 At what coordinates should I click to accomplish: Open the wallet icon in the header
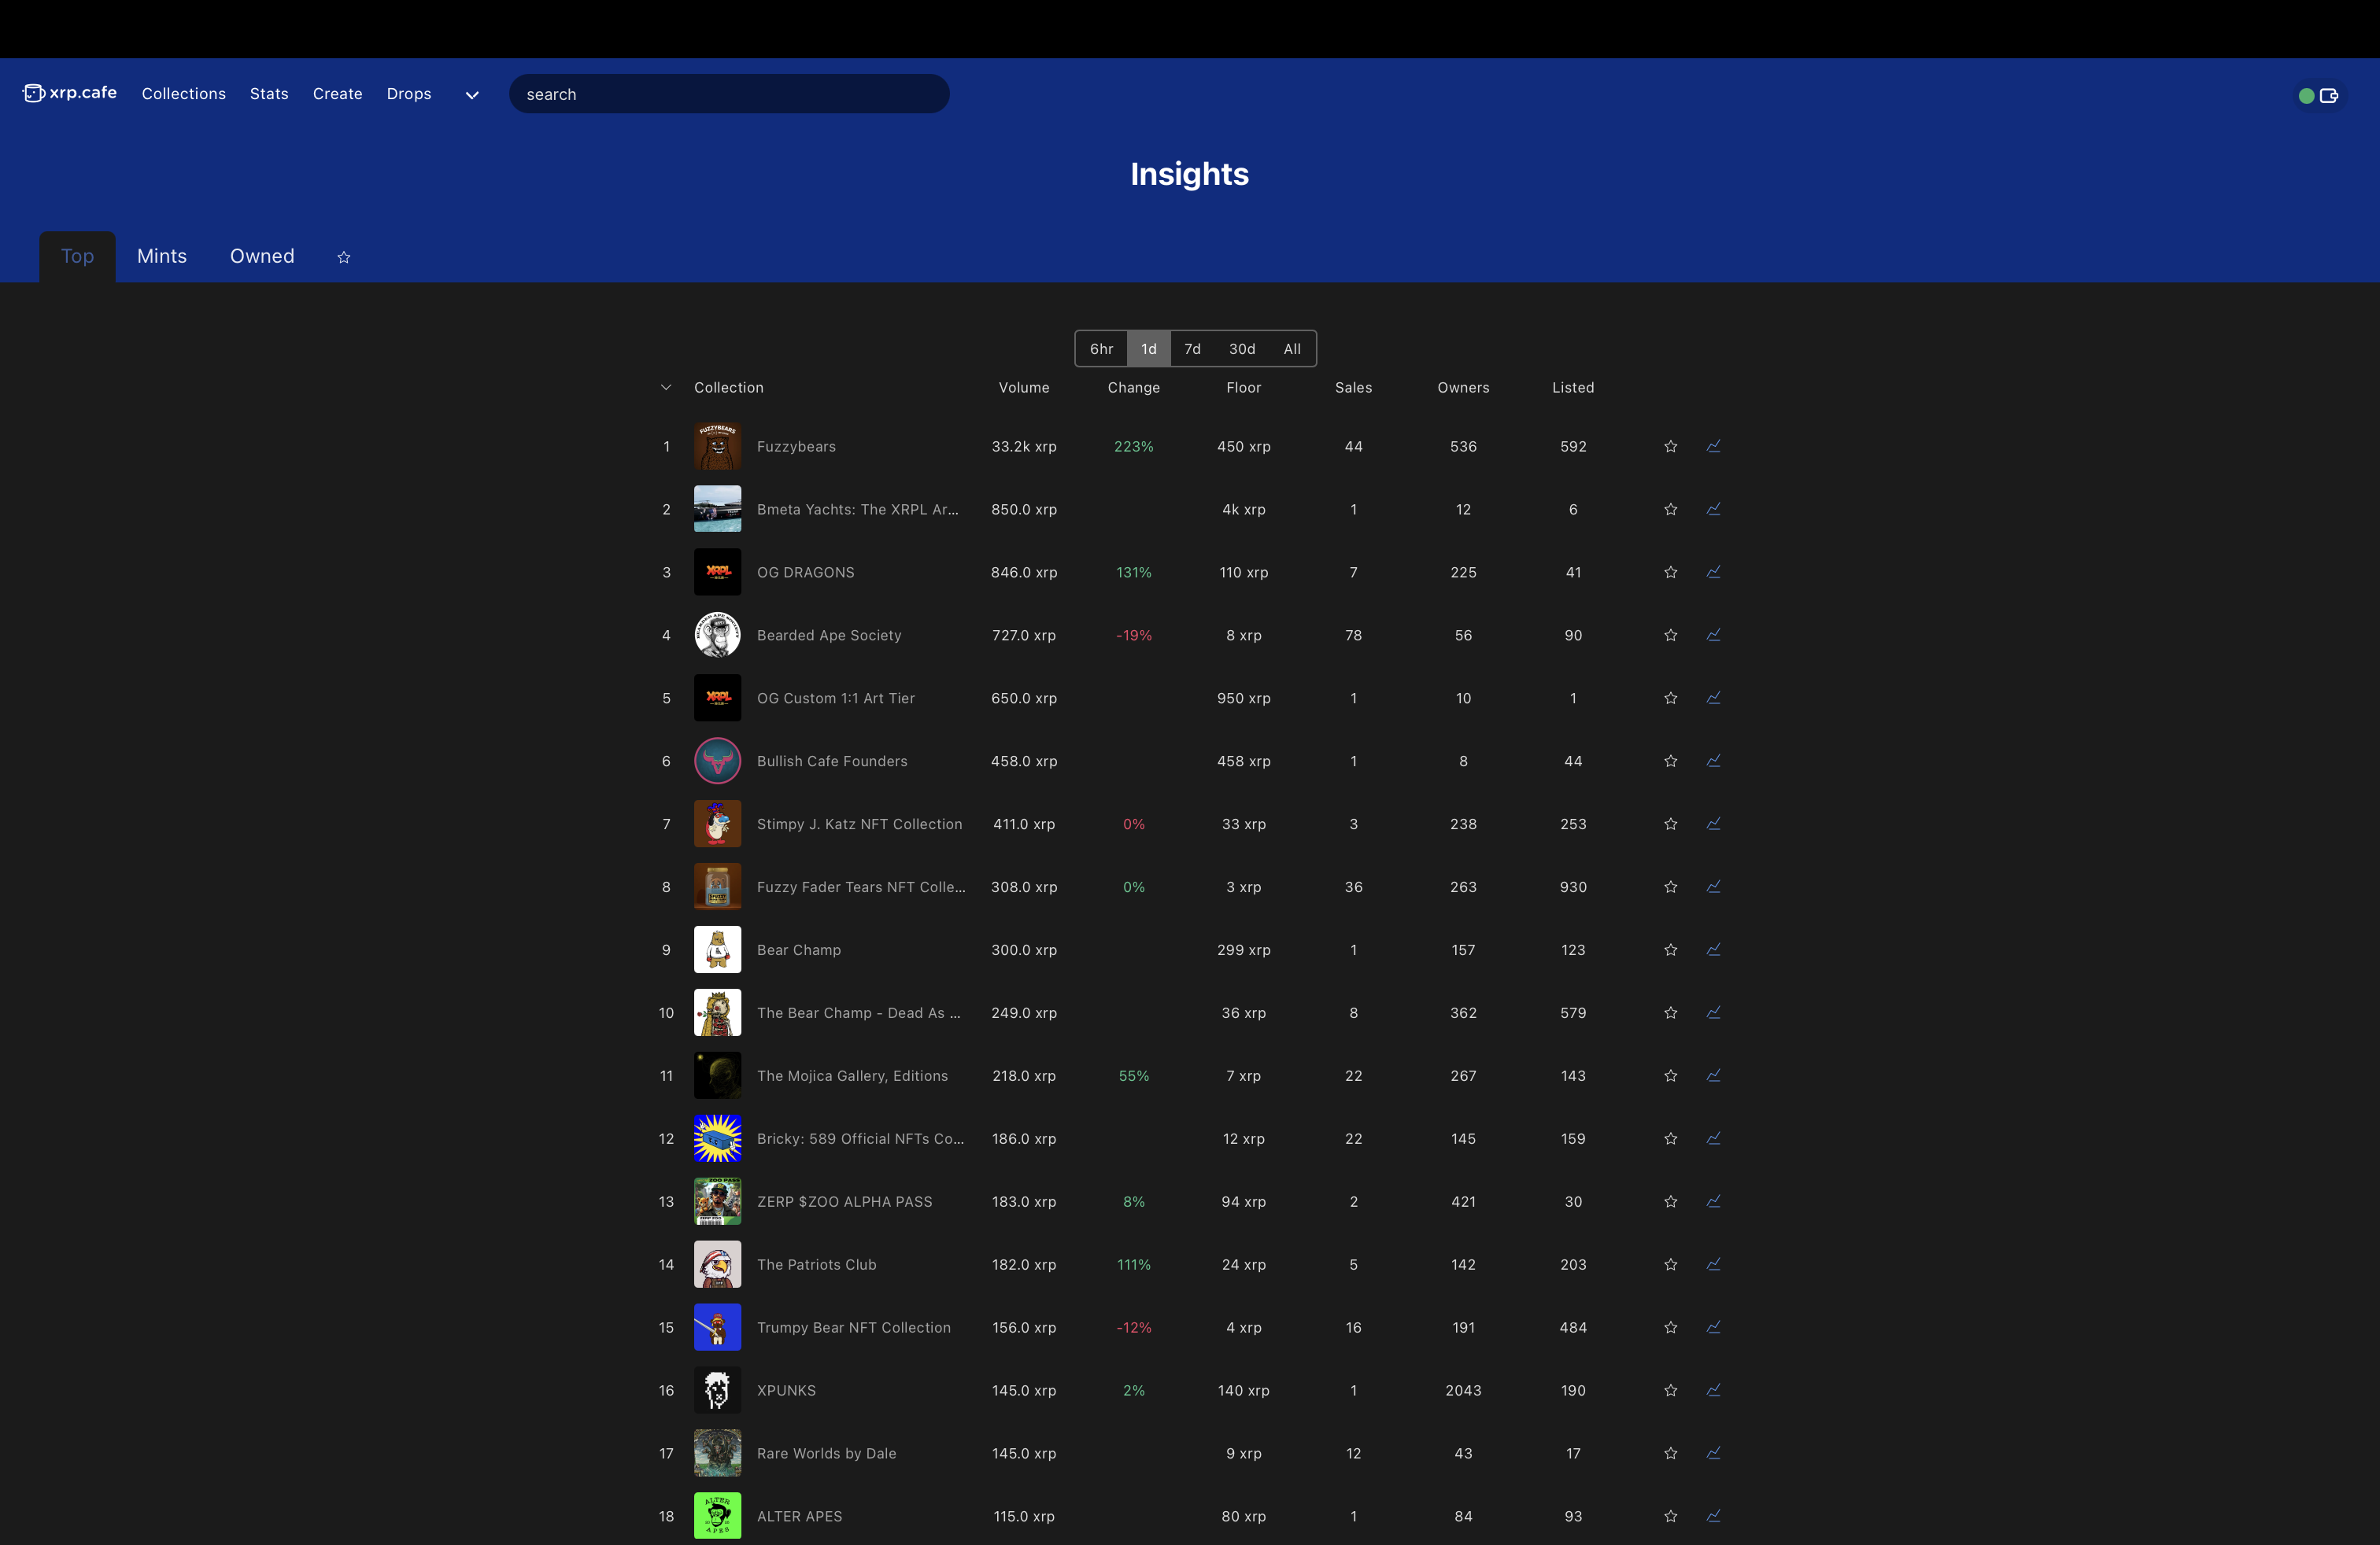pos(2329,96)
